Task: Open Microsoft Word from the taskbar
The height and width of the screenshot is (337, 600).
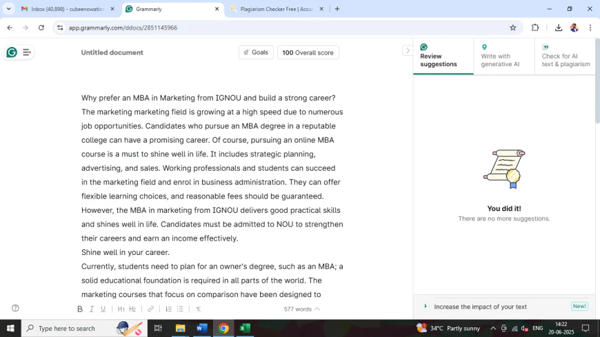Action: 201,328
